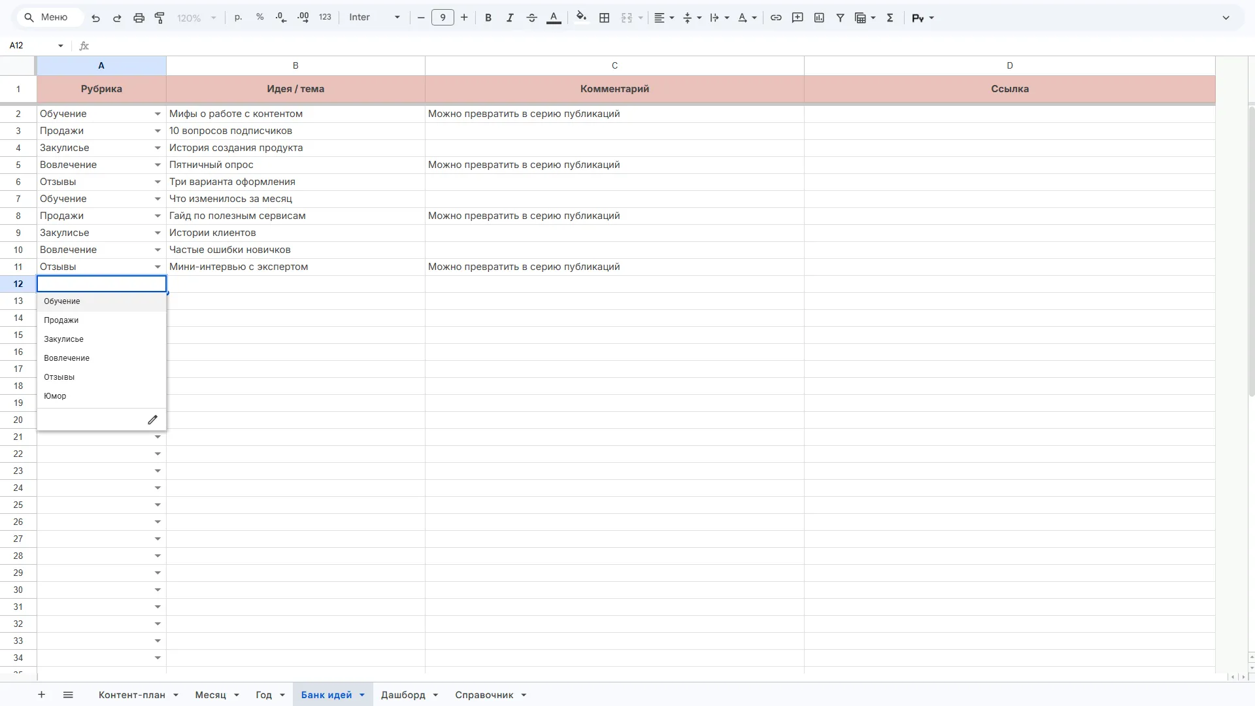Apply percent format
The image size is (1255, 706).
(260, 18)
